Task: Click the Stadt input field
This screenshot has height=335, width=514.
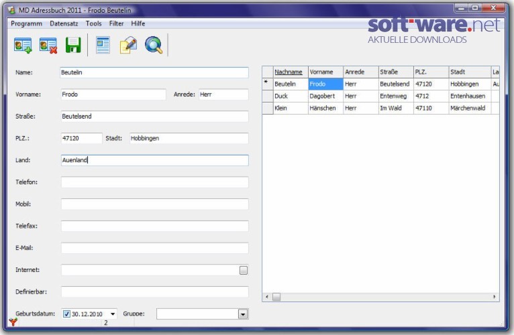Action: pos(189,139)
